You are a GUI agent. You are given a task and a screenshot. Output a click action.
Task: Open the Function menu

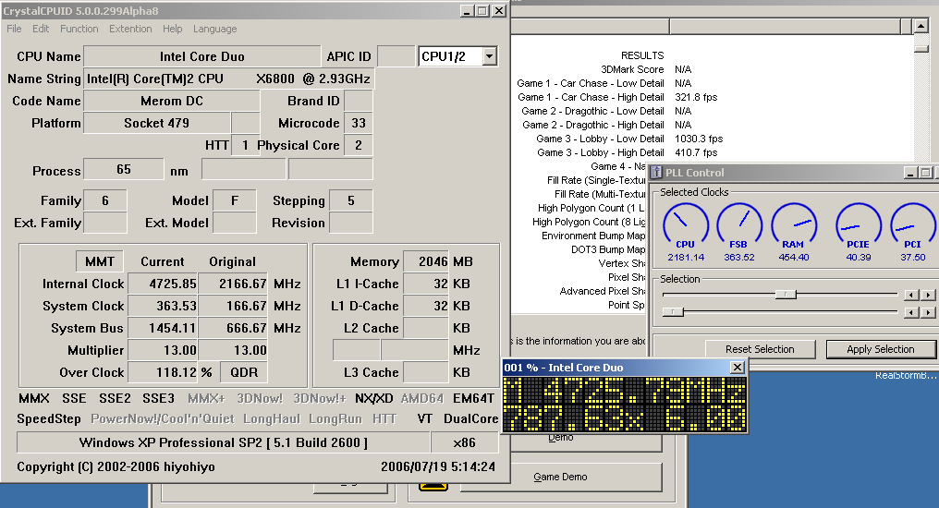79,29
